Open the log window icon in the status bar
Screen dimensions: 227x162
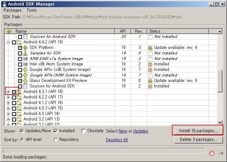click(221, 153)
